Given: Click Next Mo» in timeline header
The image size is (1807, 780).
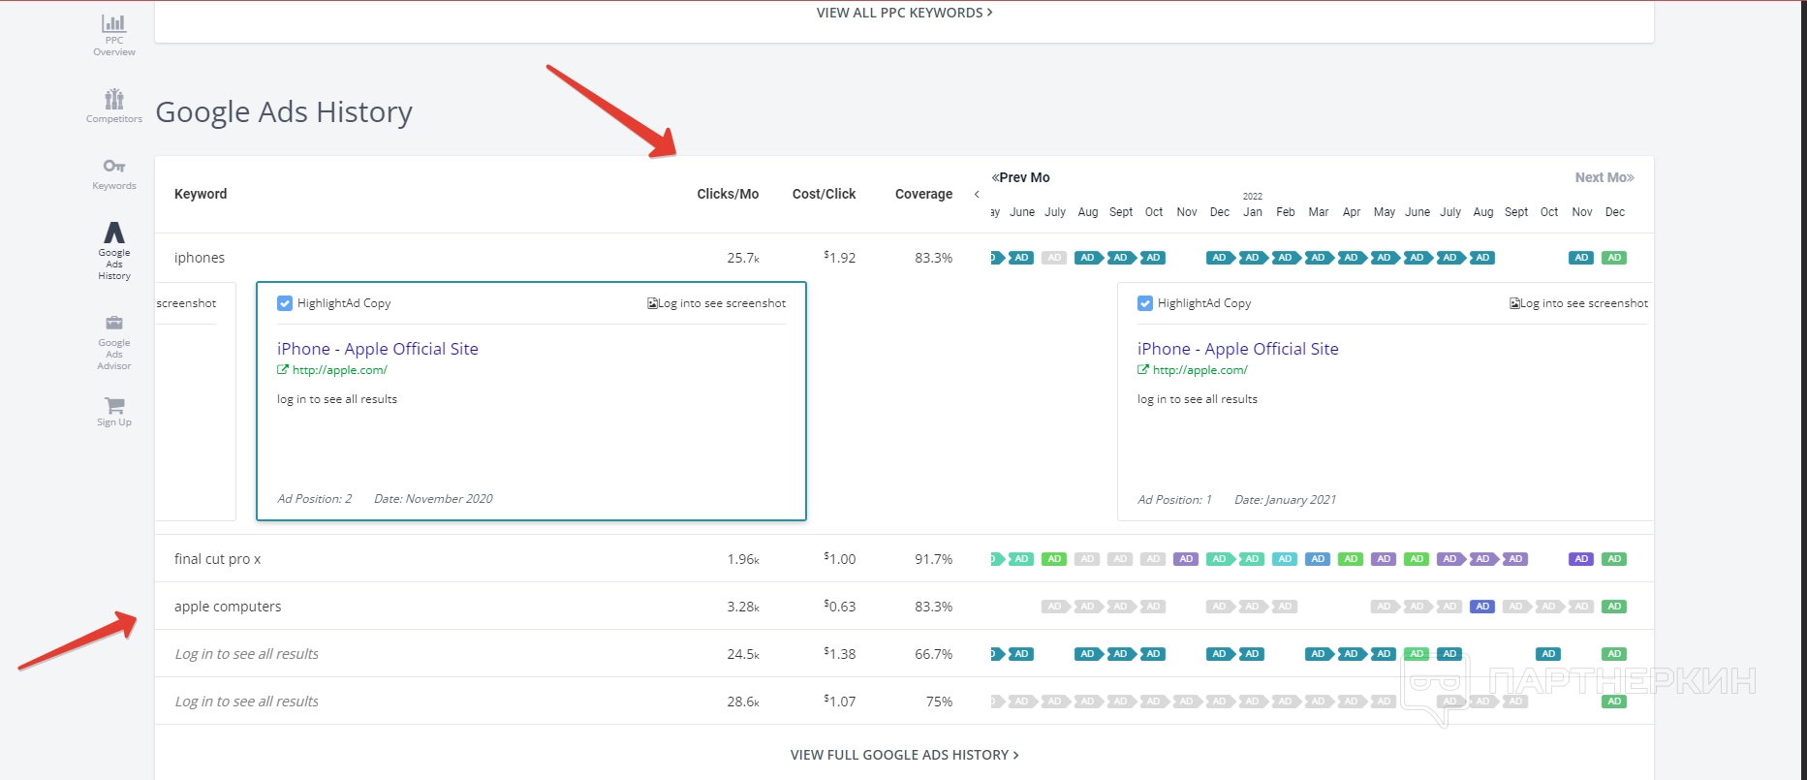Looking at the screenshot, I should pos(1604,177).
